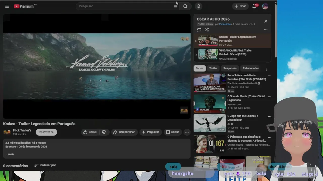Share video with Compartilhar button
The width and height of the screenshot is (323, 181).
[124, 132]
